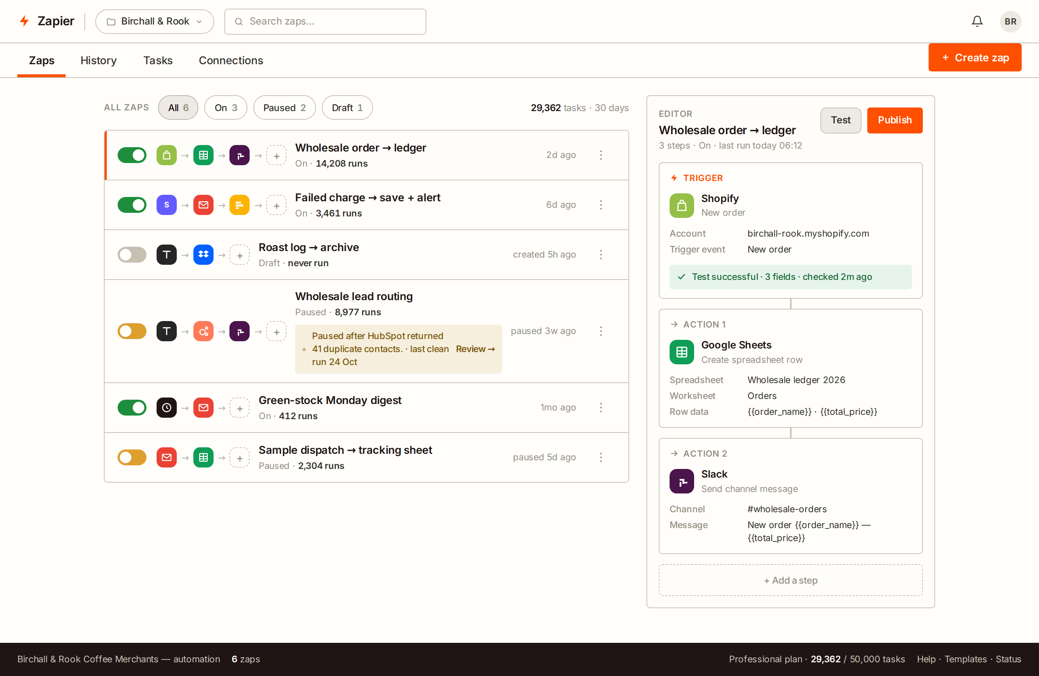Go to the Connections tab
This screenshot has height=676, width=1039.
click(x=231, y=60)
